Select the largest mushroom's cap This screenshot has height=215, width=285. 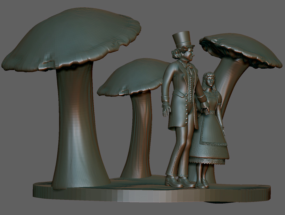pyautogui.click(x=71, y=40)
